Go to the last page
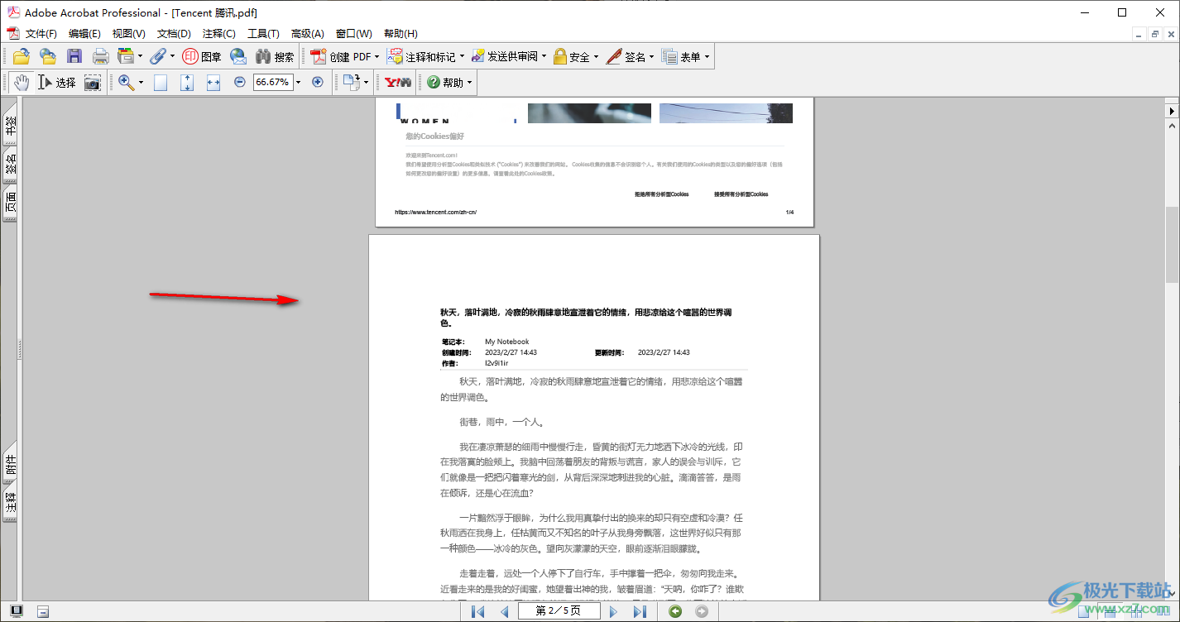The width and height of the screenshot is (1180, 622). click(640, 611)
